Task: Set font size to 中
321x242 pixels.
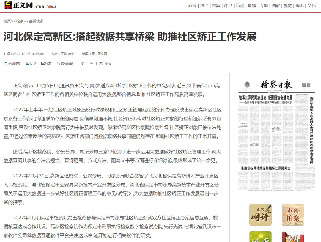Action: [x=92, y=63]
